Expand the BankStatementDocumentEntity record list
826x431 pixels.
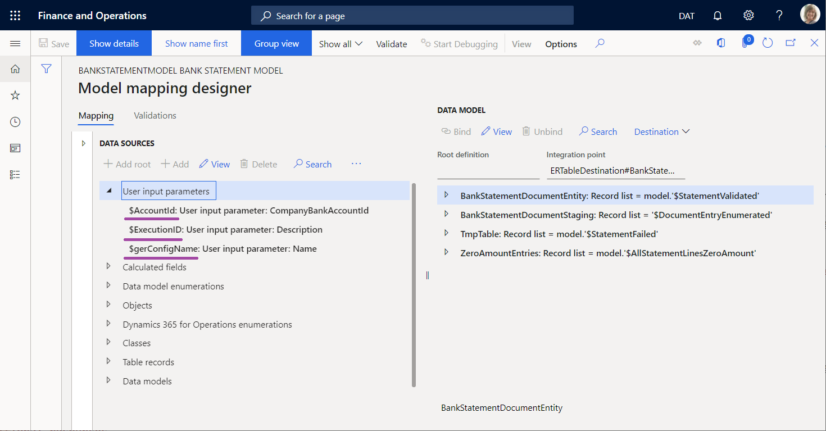(x=446, y=195)
